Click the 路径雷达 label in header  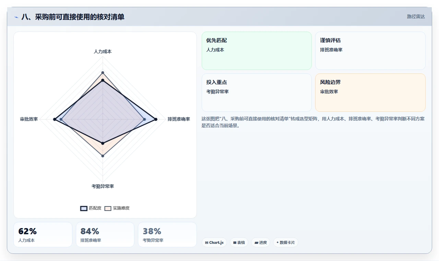pos(416,16)
